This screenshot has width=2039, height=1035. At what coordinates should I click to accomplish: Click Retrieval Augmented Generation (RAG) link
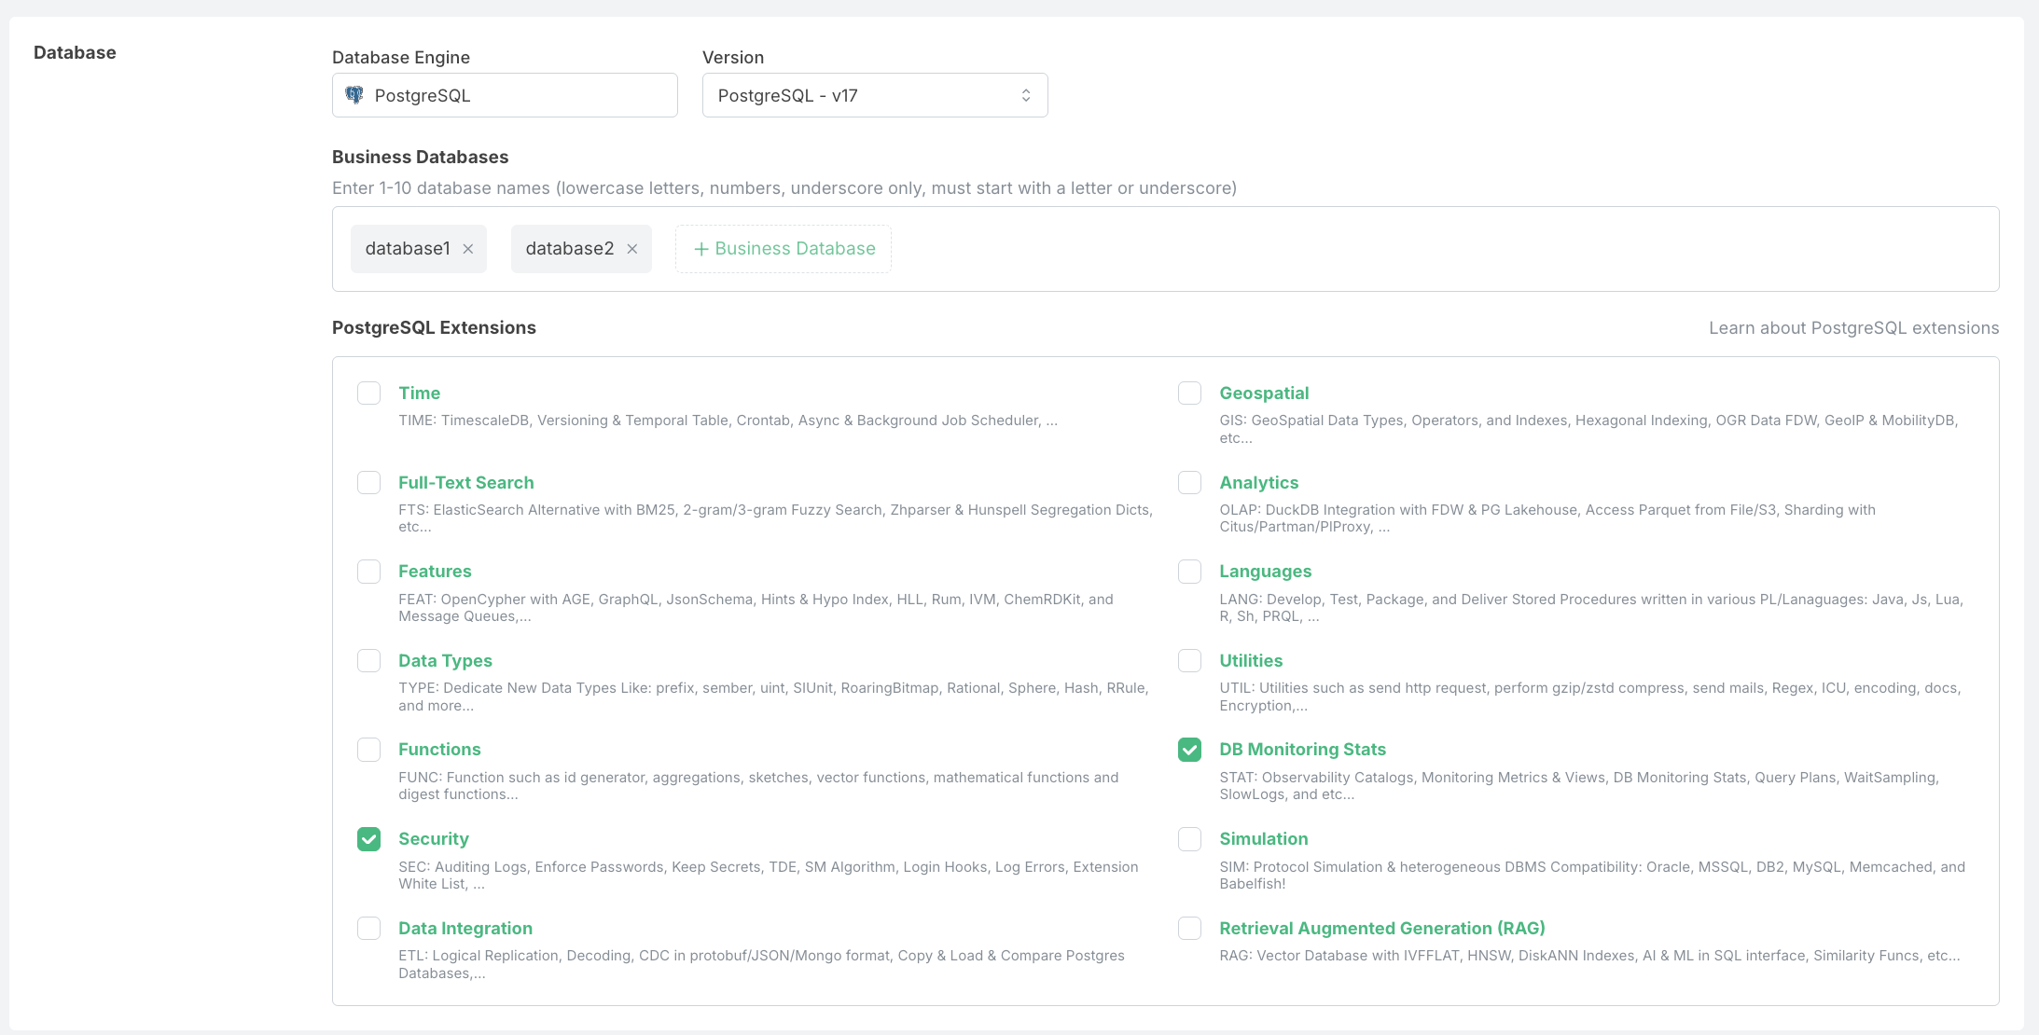click(1382, 929)
